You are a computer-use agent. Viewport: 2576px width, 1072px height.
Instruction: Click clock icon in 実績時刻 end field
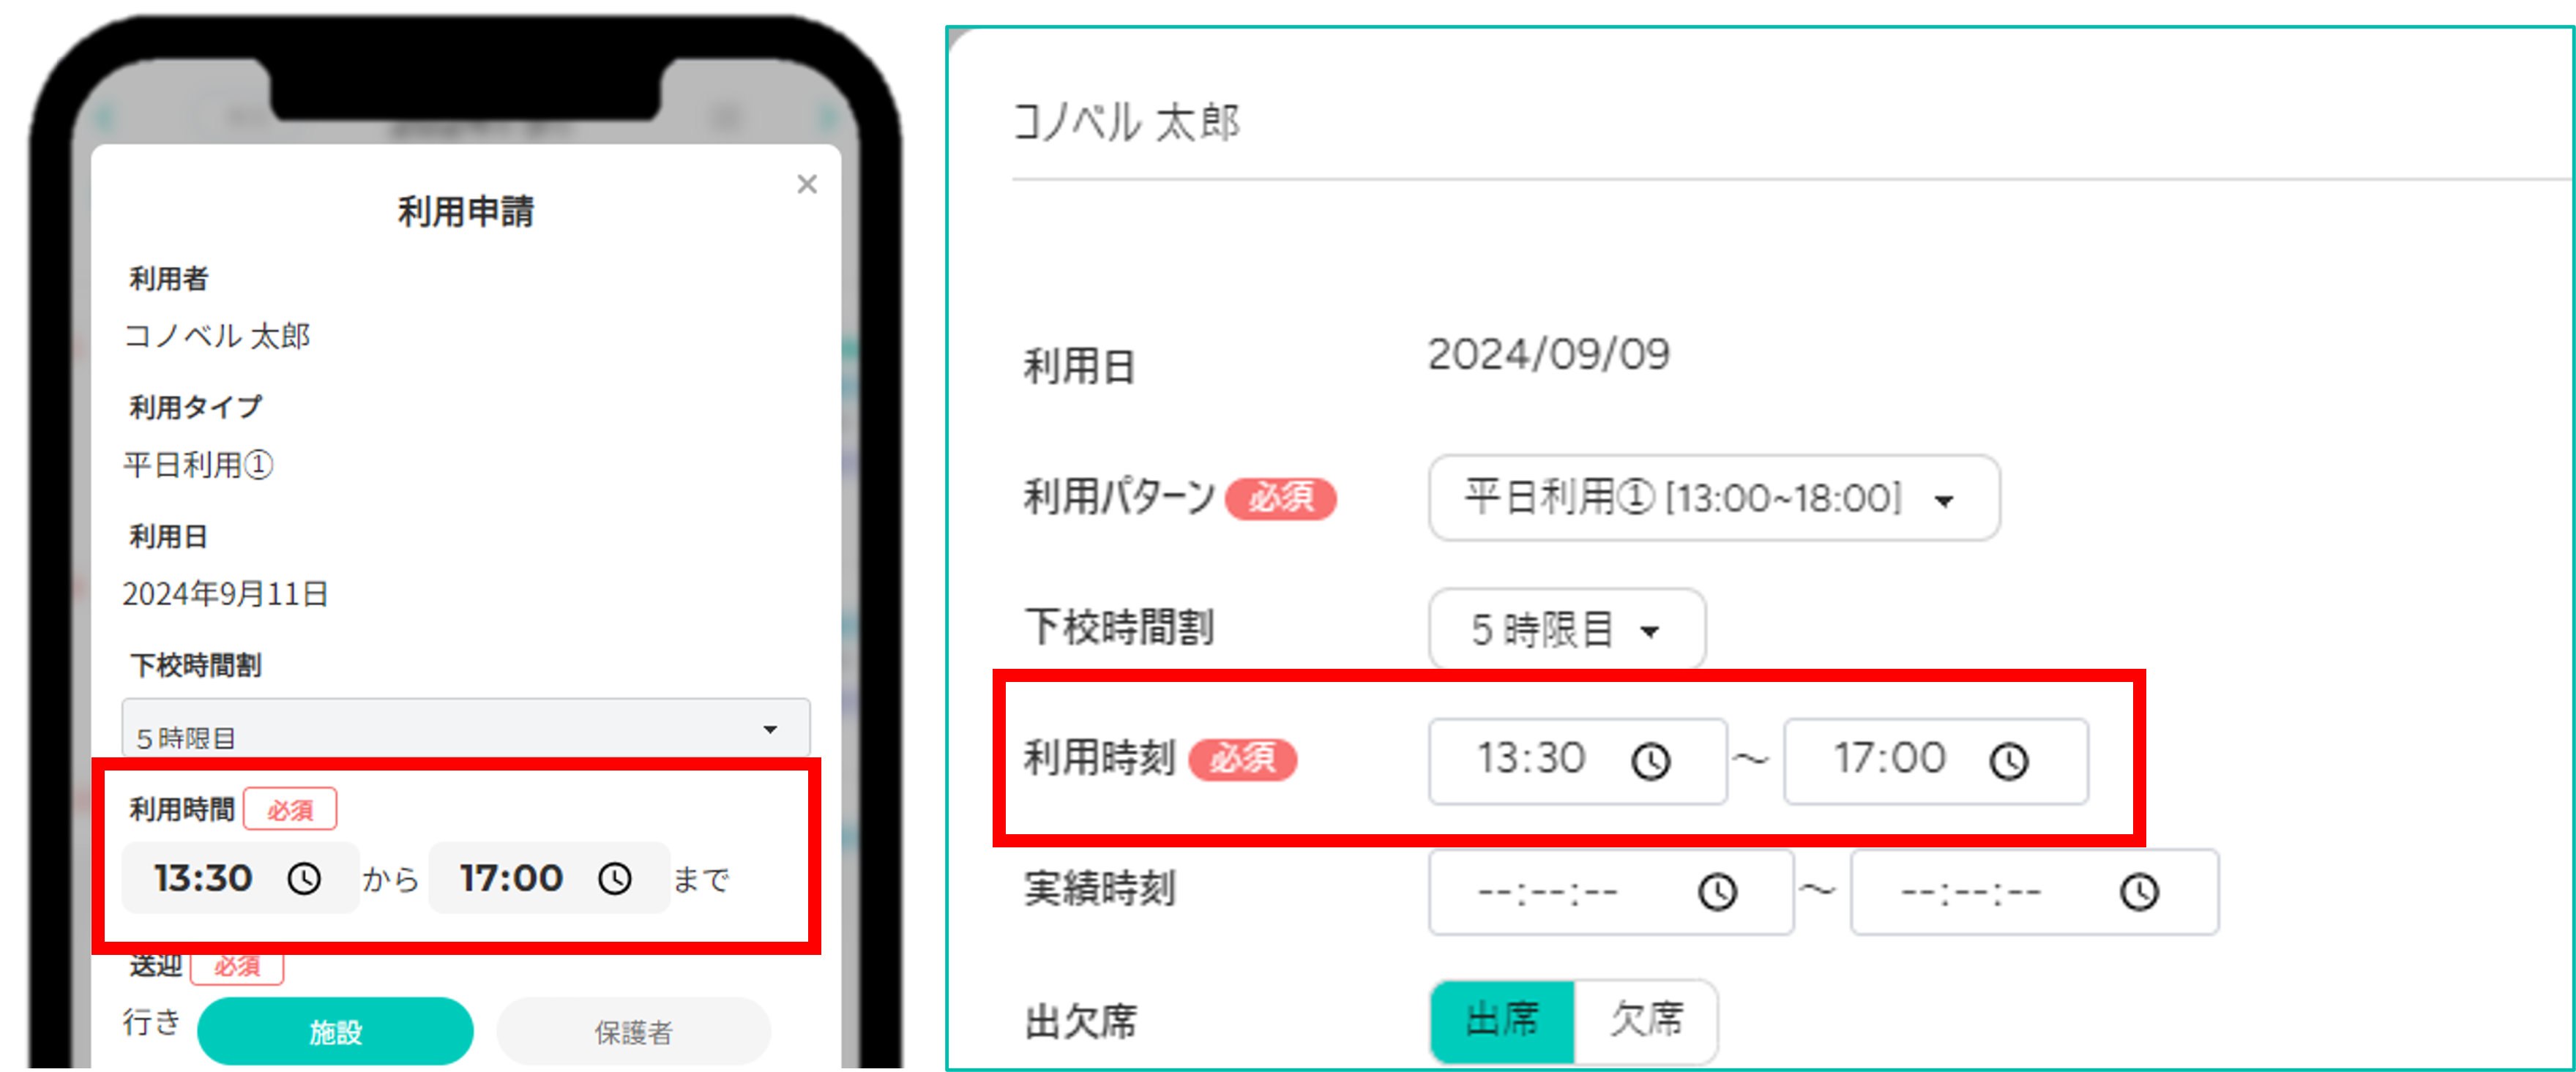tap(2139, 891)
